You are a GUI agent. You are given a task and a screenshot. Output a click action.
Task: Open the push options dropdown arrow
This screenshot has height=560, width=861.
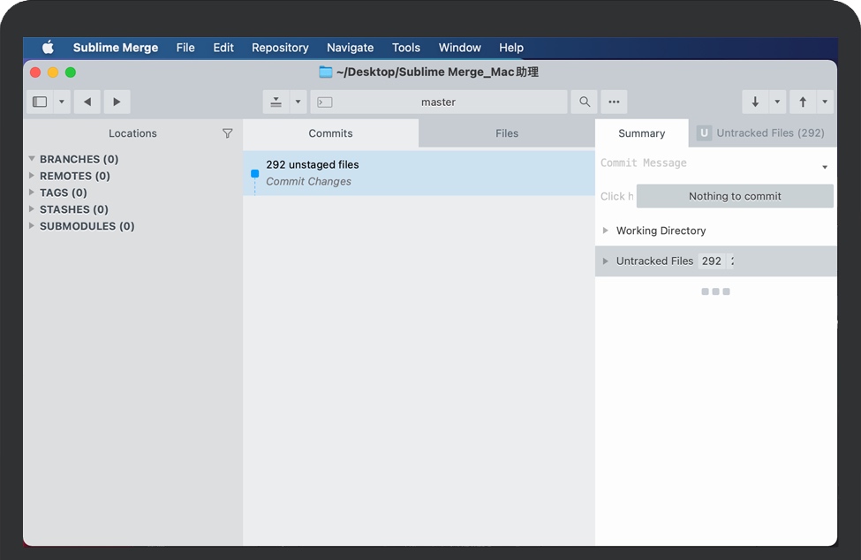(825, 102)
